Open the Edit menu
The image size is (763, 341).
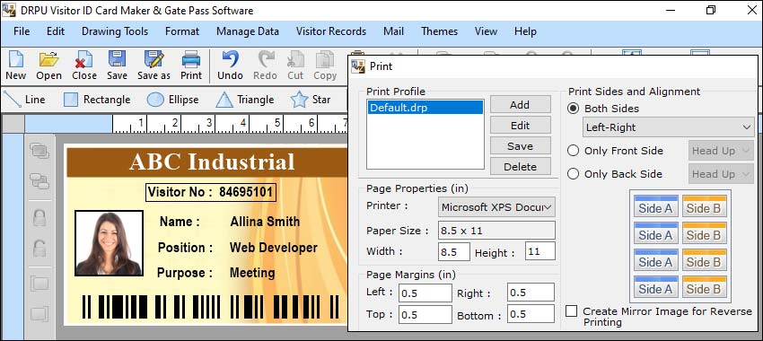pos(56,31)
